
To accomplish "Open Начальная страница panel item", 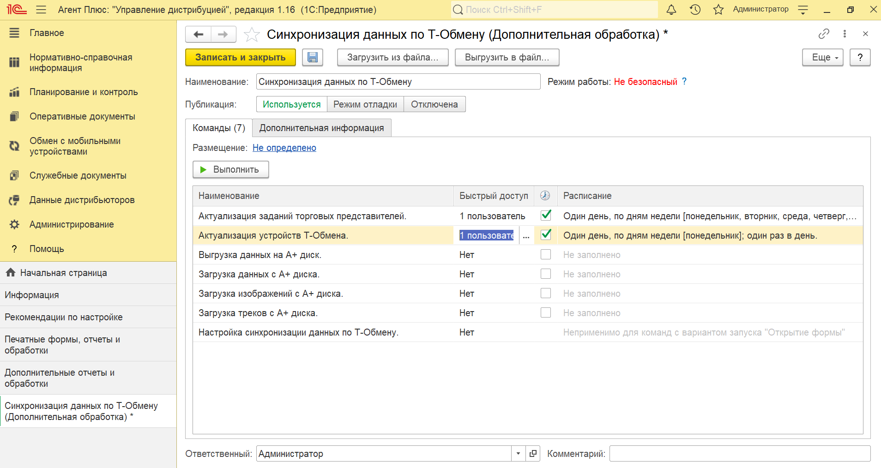I will click(88, 273).
